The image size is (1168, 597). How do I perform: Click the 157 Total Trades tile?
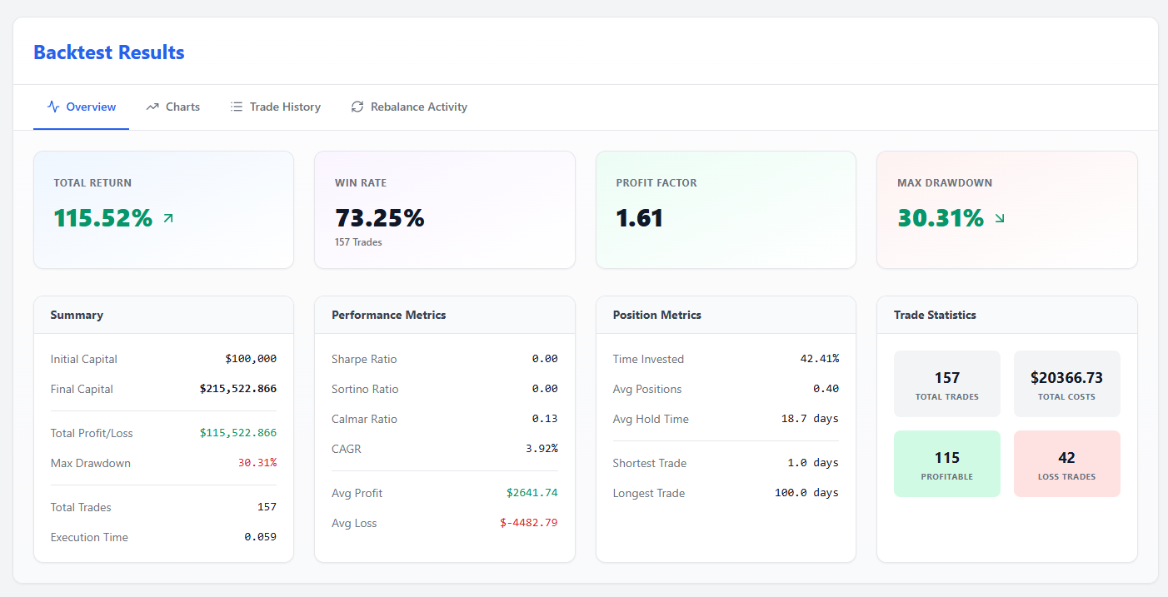coord(947,384)
